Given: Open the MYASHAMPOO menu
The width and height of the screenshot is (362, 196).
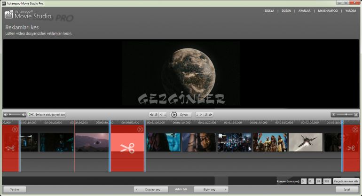Looking at the screenshot, I should pos(328,11).
